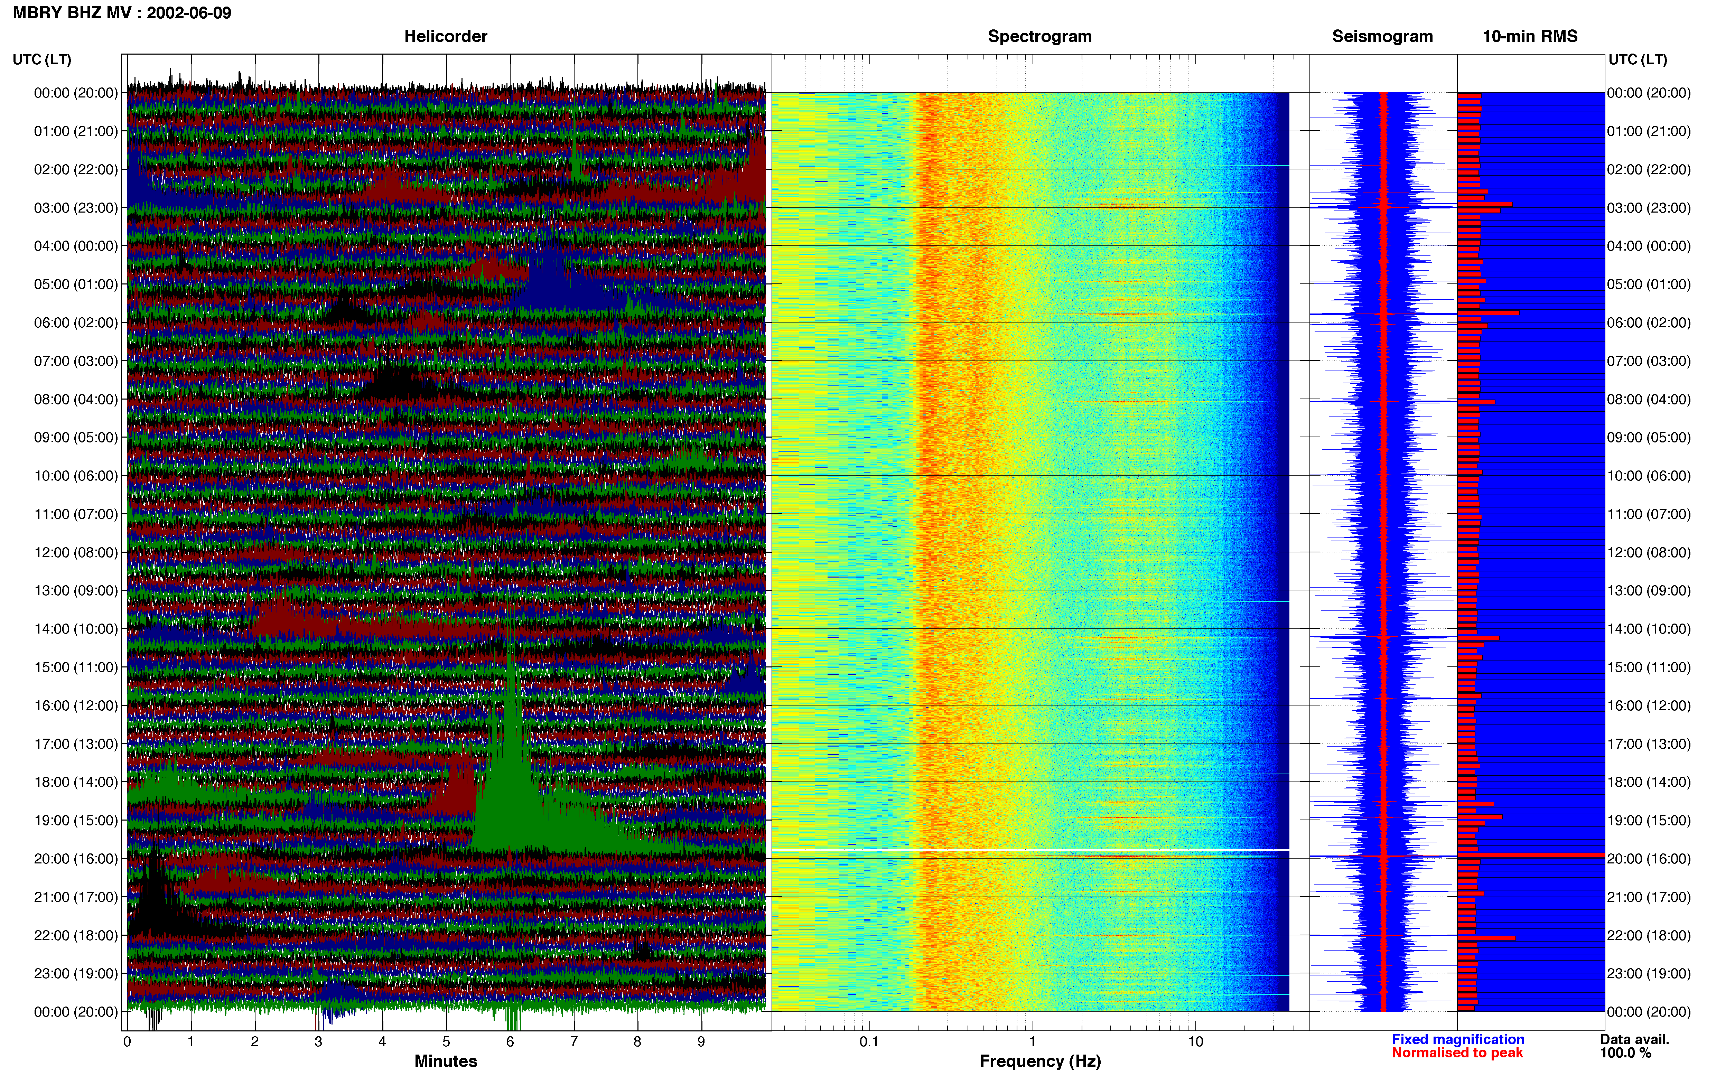Viewport: 1735px width, 1085px height.
Task: Click right time label '18:00 (14:00)'
Action: (1649, 782)
